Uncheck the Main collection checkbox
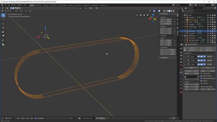This screenshot has height=122, width=217. point(185,15)
